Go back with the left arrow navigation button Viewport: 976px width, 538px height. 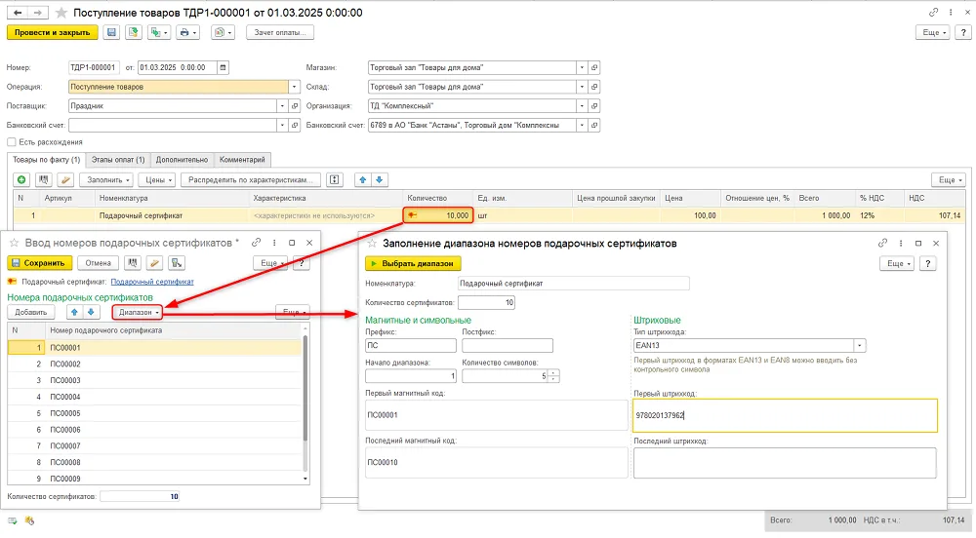(x=18, y=13)
